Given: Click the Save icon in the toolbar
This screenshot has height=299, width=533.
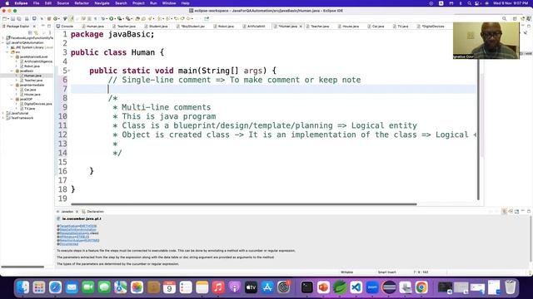Looking at the screenshot, I should tap(13, 18).
